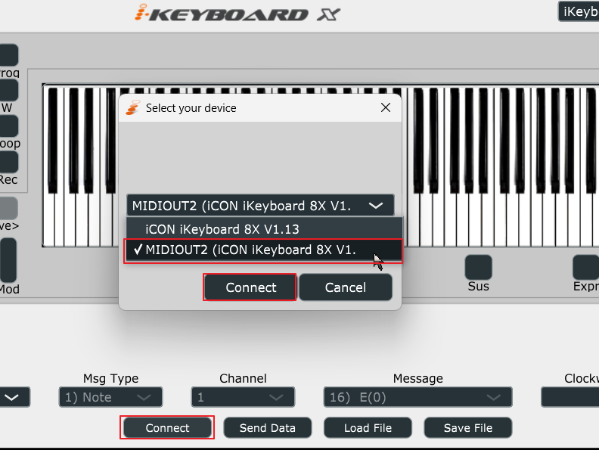Expand the dropdown left of Msg Type
599x450 pixels.
click(14, 397)
